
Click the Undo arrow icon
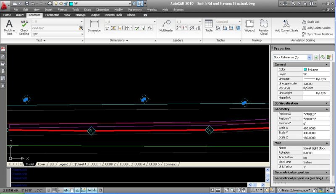(33, 4)
